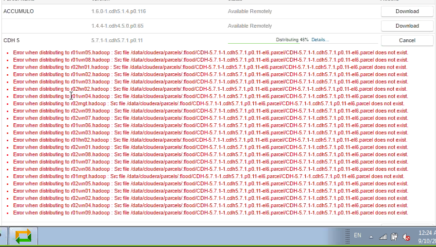436x247 pixels.
Task: Click Available Remotely status for version 1.6.0
Action: pos(250,11)
